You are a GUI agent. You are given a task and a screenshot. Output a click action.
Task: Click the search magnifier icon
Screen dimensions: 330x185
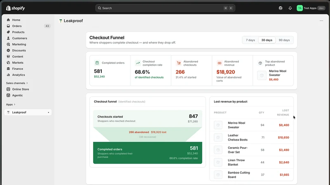99,8
